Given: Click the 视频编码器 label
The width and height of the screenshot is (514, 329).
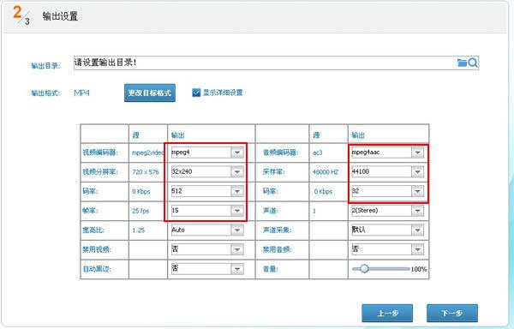Looking at the screenshot, I should coord(100,153).
